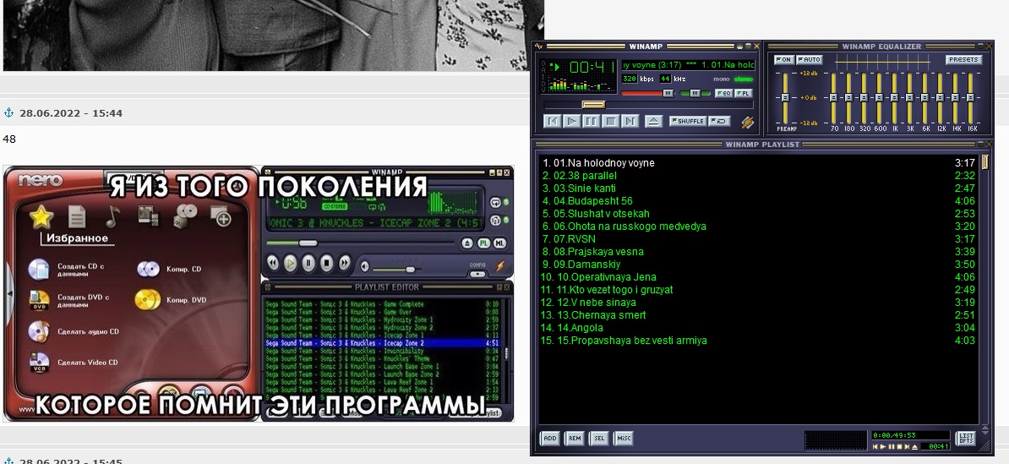This screenshot has height=464, width=1009.
Task: Select track 01.Na holodnoy voyne
Action: point(759,163)
